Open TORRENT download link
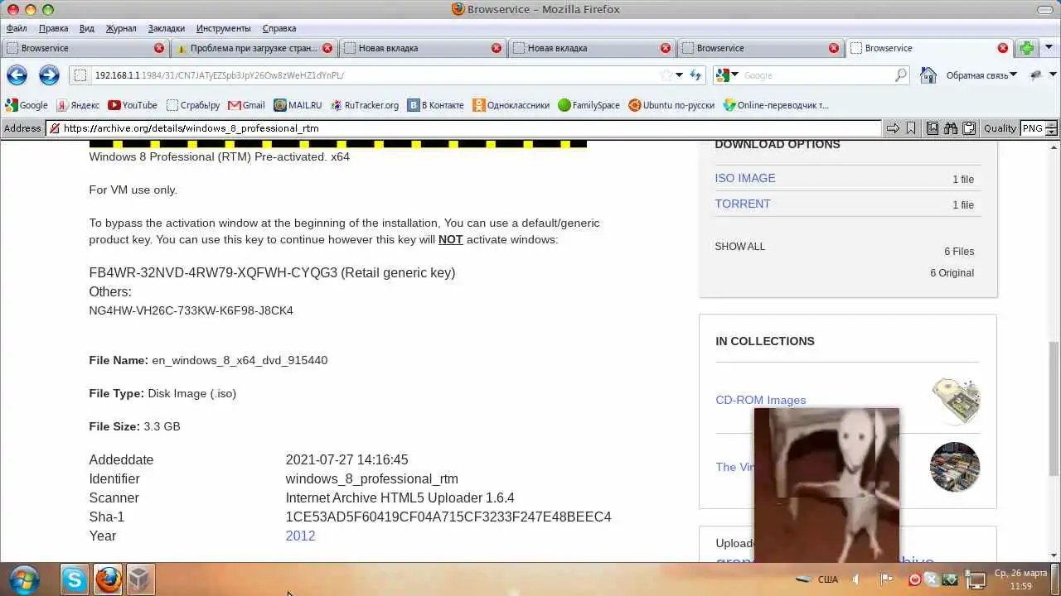The height and width of the screenshot is (596, 1061). 743,204
